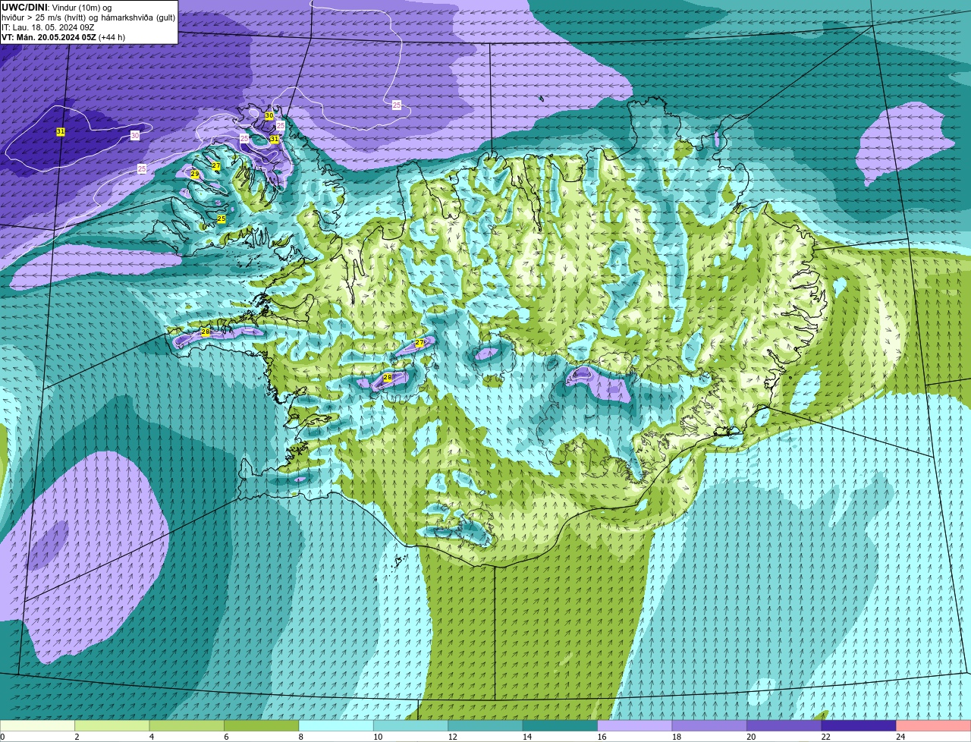Click the scale value 14 label
This screenshot has width=971, height=742.
[526, 736]
